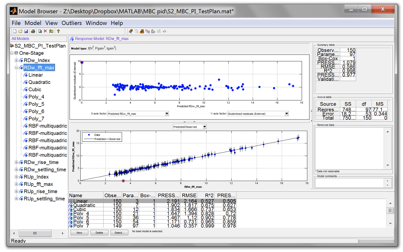Open the Model menu

point(33,23)
